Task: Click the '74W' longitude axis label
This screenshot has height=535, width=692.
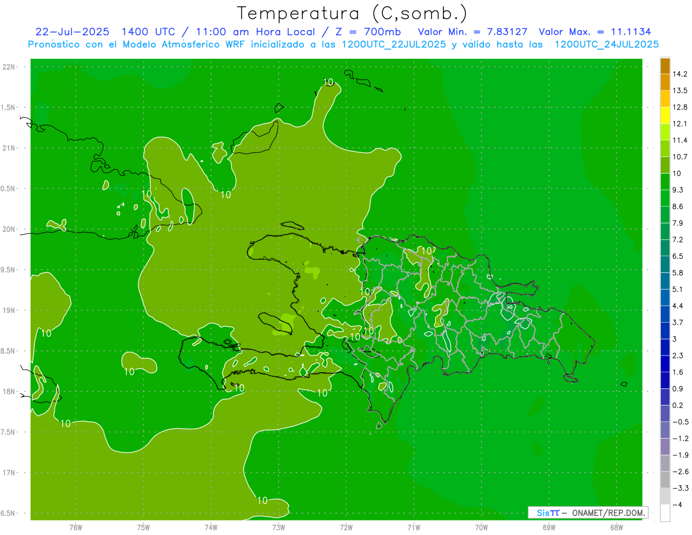Action: coord(211,527)
